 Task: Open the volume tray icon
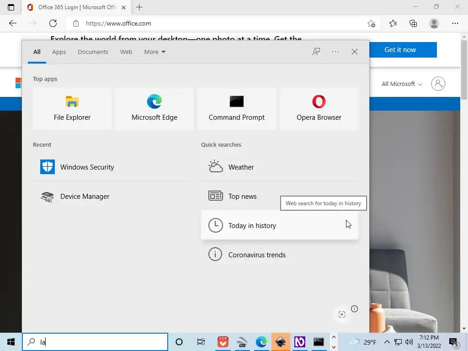coord(409,342)
